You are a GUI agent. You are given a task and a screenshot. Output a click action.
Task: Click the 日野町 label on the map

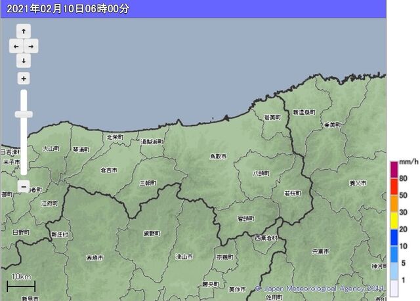pyautogui.click(x=21, y=232)
